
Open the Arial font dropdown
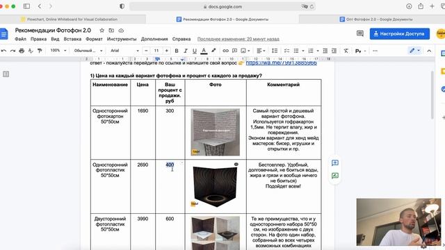[124, 51]
